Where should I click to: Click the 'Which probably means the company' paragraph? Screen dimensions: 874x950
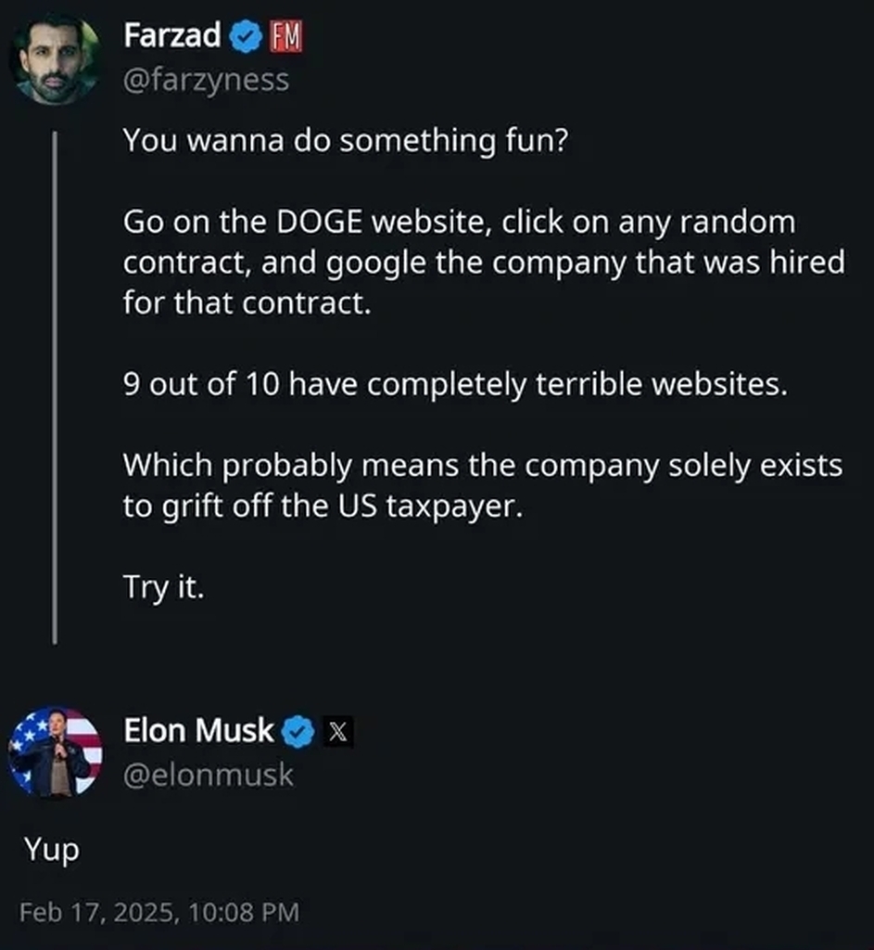[482, 485]
